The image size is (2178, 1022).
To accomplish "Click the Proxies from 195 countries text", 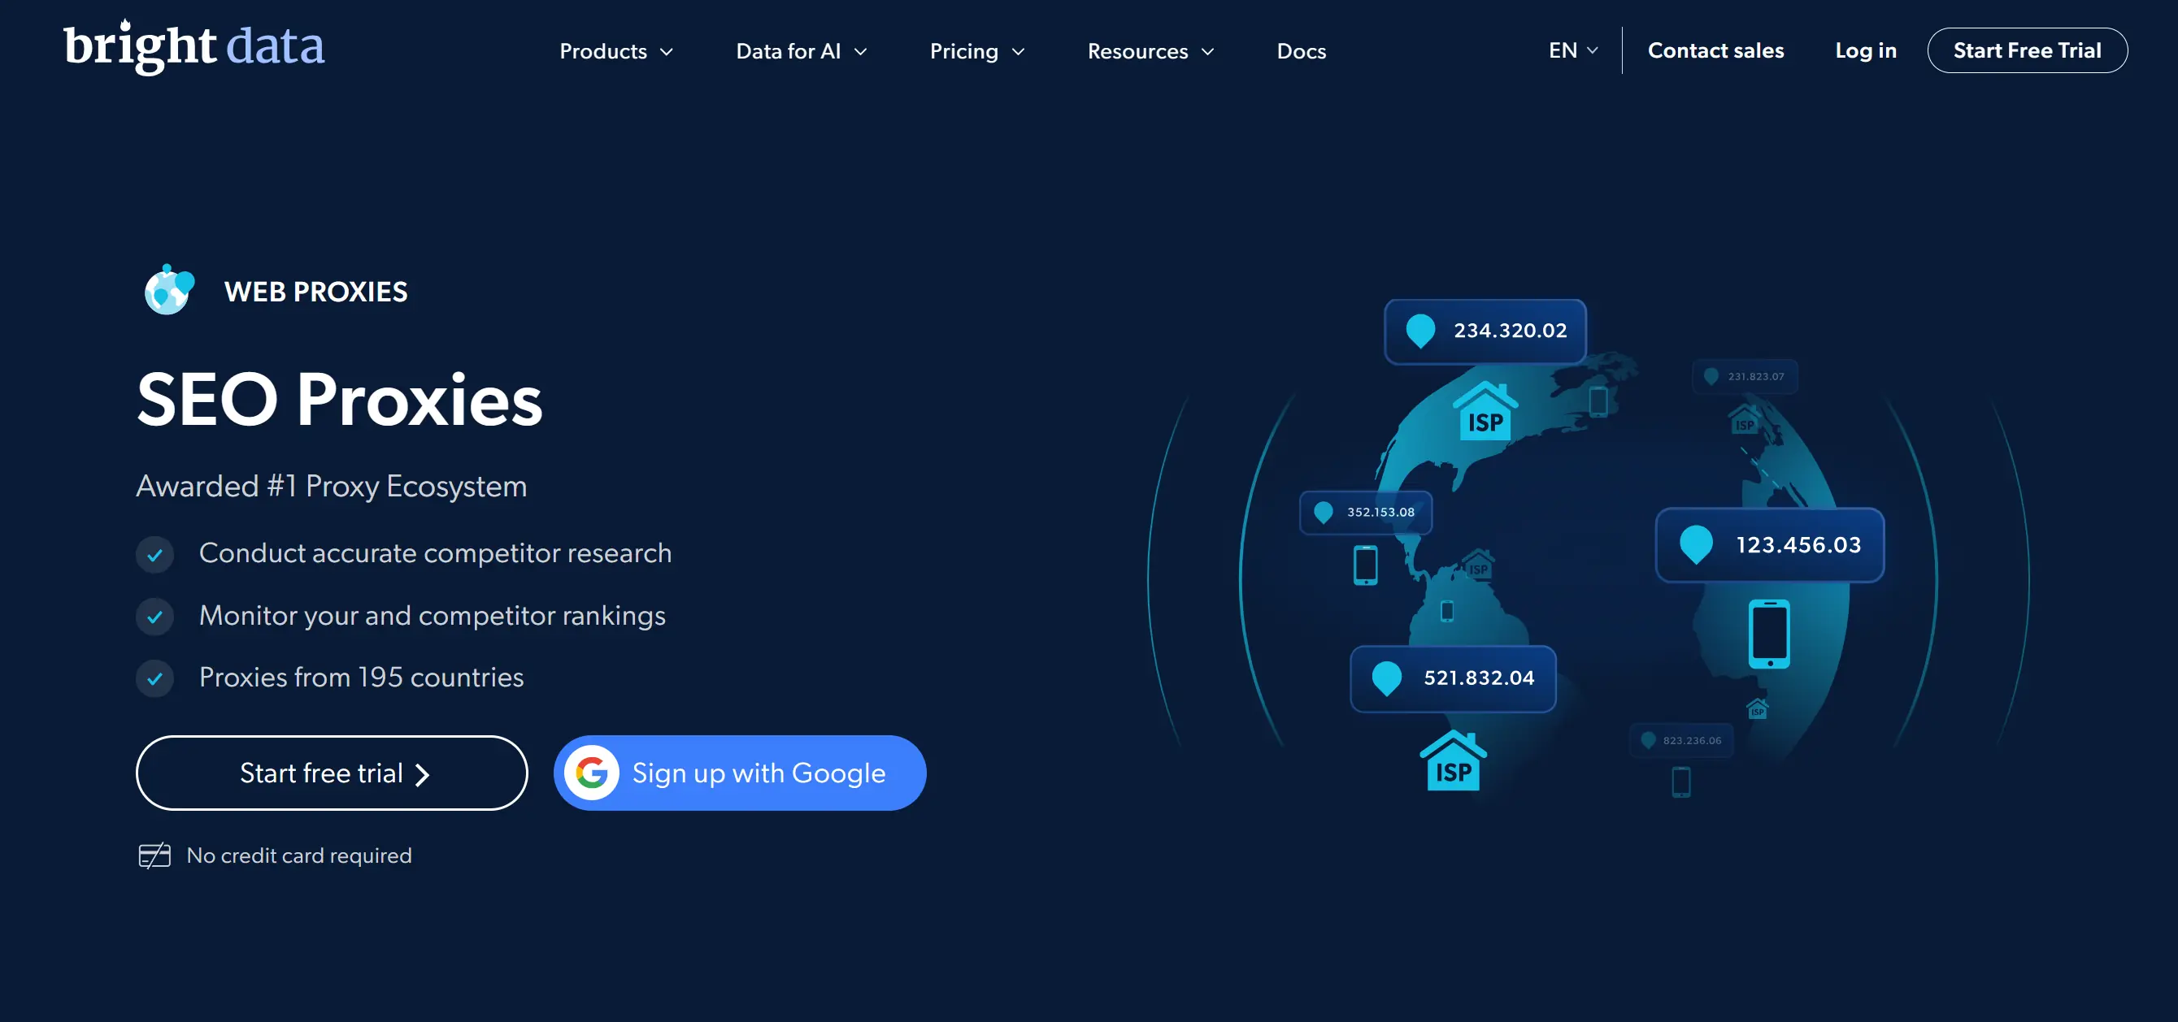I will pyautogui.click(x=361, y=677).
